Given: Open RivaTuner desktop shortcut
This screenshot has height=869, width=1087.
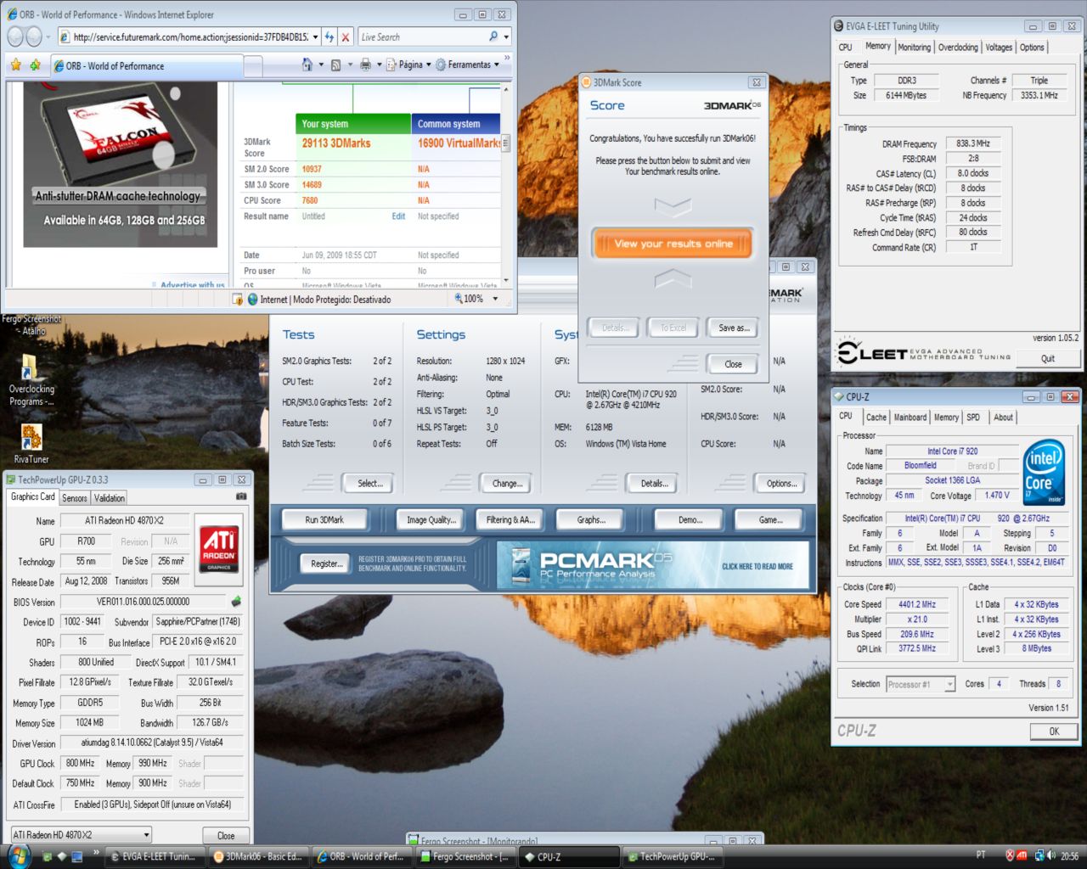Looking at the screenshot, I should pos(31,444).
